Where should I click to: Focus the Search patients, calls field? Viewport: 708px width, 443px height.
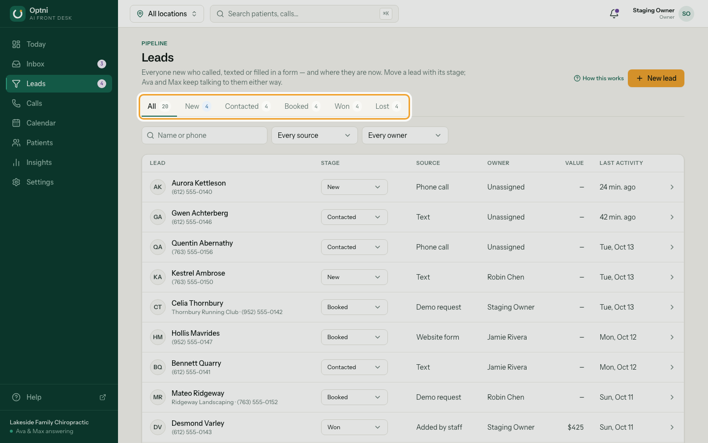304,14
